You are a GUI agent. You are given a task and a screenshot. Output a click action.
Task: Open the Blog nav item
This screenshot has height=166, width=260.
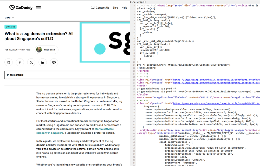[x=115, y=8]
